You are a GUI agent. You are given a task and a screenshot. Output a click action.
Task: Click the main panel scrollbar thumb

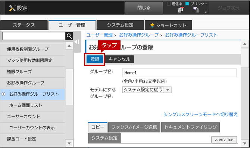(x=245, y=58)
